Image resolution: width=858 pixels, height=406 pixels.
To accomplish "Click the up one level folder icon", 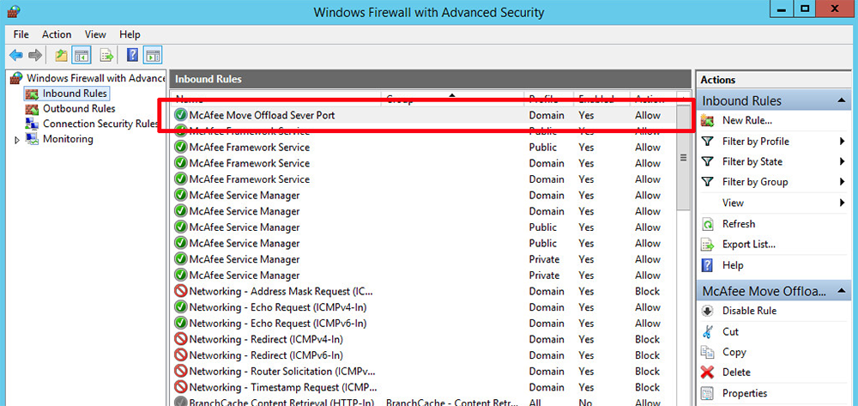I will tap(61, 55).
